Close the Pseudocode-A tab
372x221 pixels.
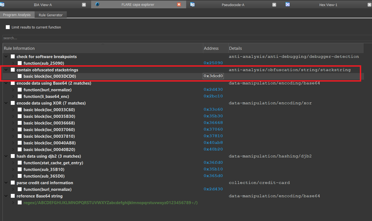[274, 5]
